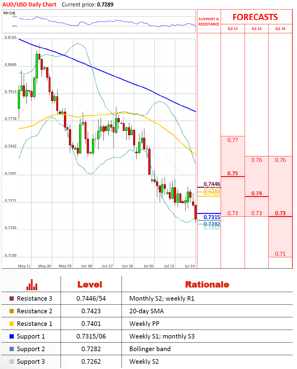Click the 0.7262 level cell in table
This screenshot has height=369, width=297.
pos(91,362)
